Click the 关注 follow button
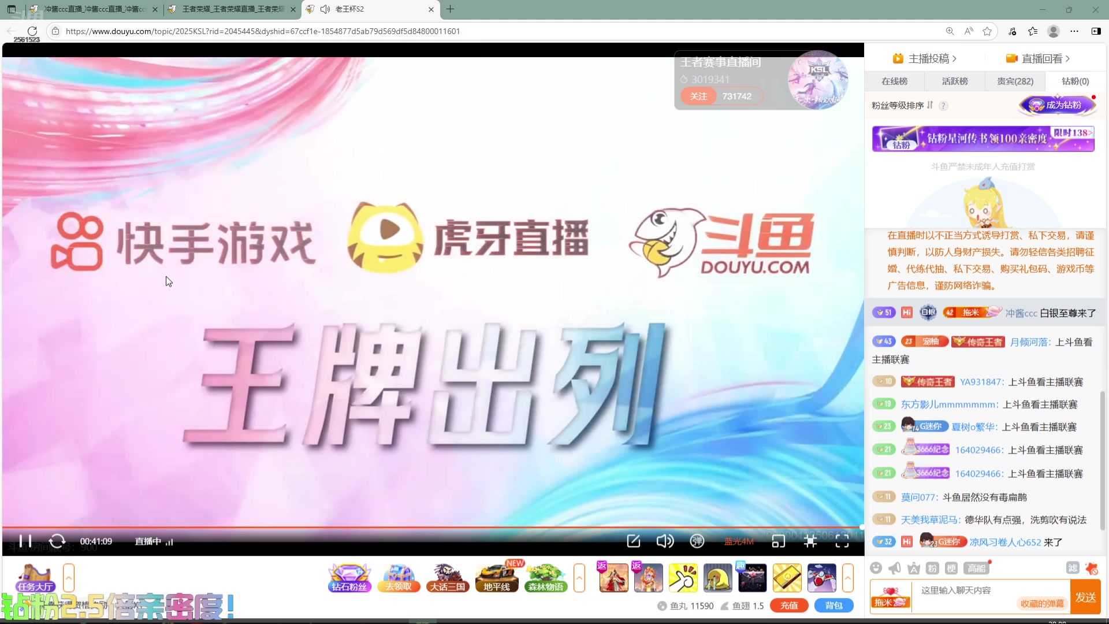 [698, 96]
